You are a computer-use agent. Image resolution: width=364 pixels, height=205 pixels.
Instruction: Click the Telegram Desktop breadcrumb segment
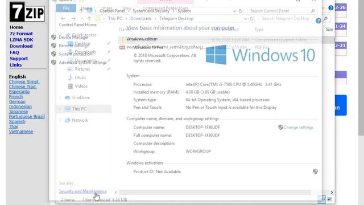176,19
